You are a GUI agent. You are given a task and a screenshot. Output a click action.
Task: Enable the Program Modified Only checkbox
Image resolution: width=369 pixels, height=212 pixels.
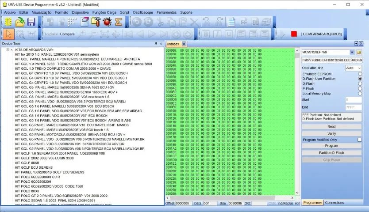click(360, 140)
